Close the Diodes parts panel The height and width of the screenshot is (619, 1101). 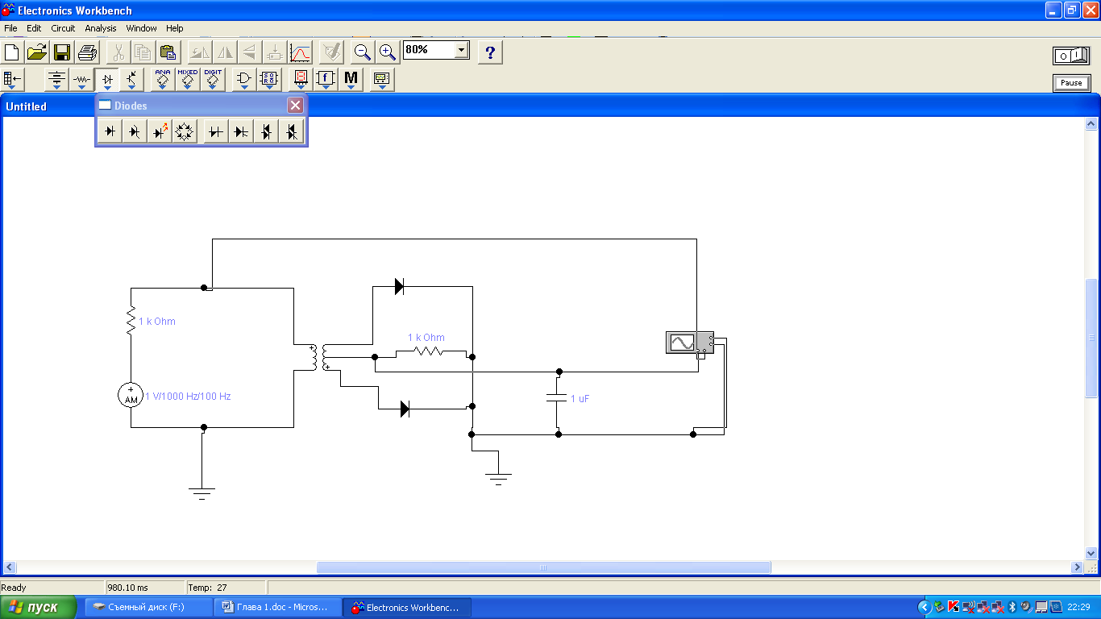[296, 106]
